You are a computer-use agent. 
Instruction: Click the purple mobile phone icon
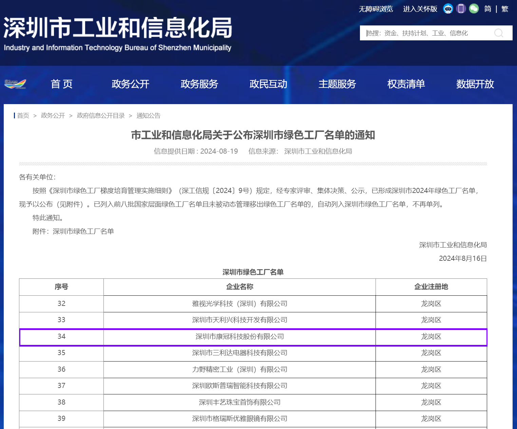click(x=461, y=9)
